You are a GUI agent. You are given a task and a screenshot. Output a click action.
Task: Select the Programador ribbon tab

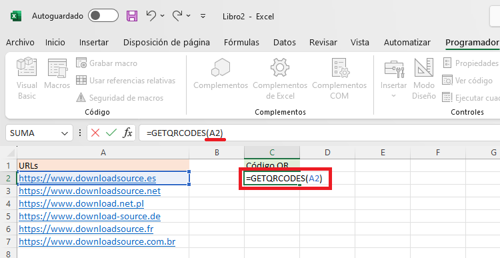tap(472, 43)
